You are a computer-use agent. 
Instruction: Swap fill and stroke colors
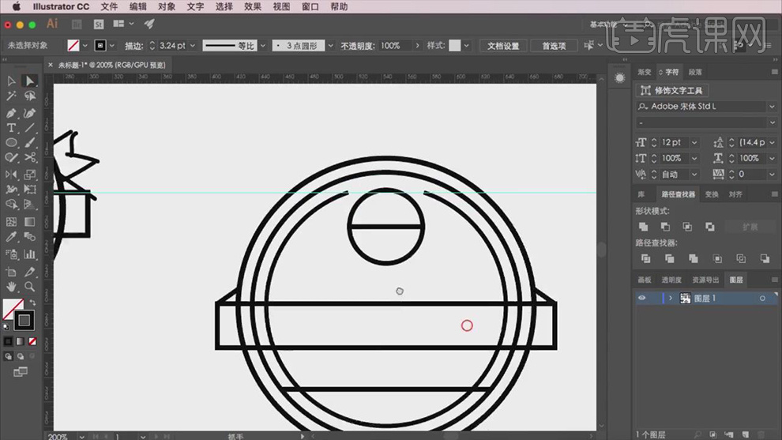coord(33,303)
